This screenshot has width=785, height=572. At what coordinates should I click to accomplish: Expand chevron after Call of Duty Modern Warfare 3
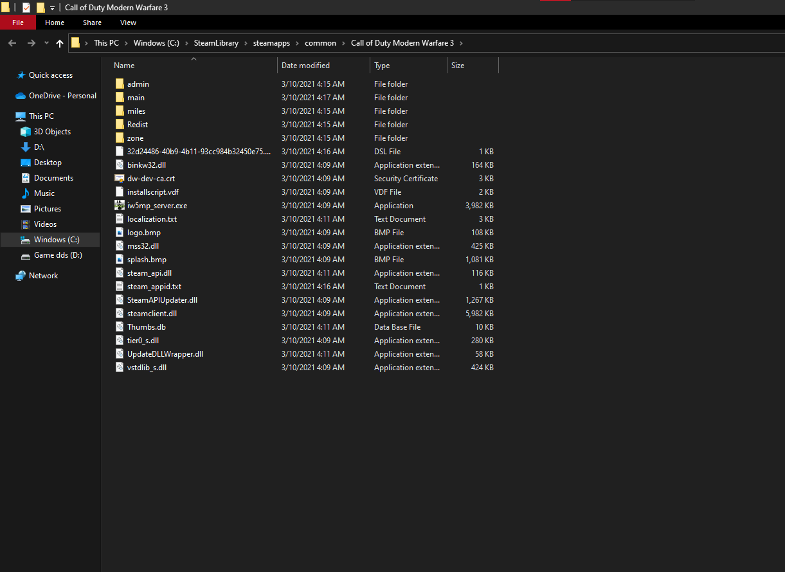(x=461, y=43)
